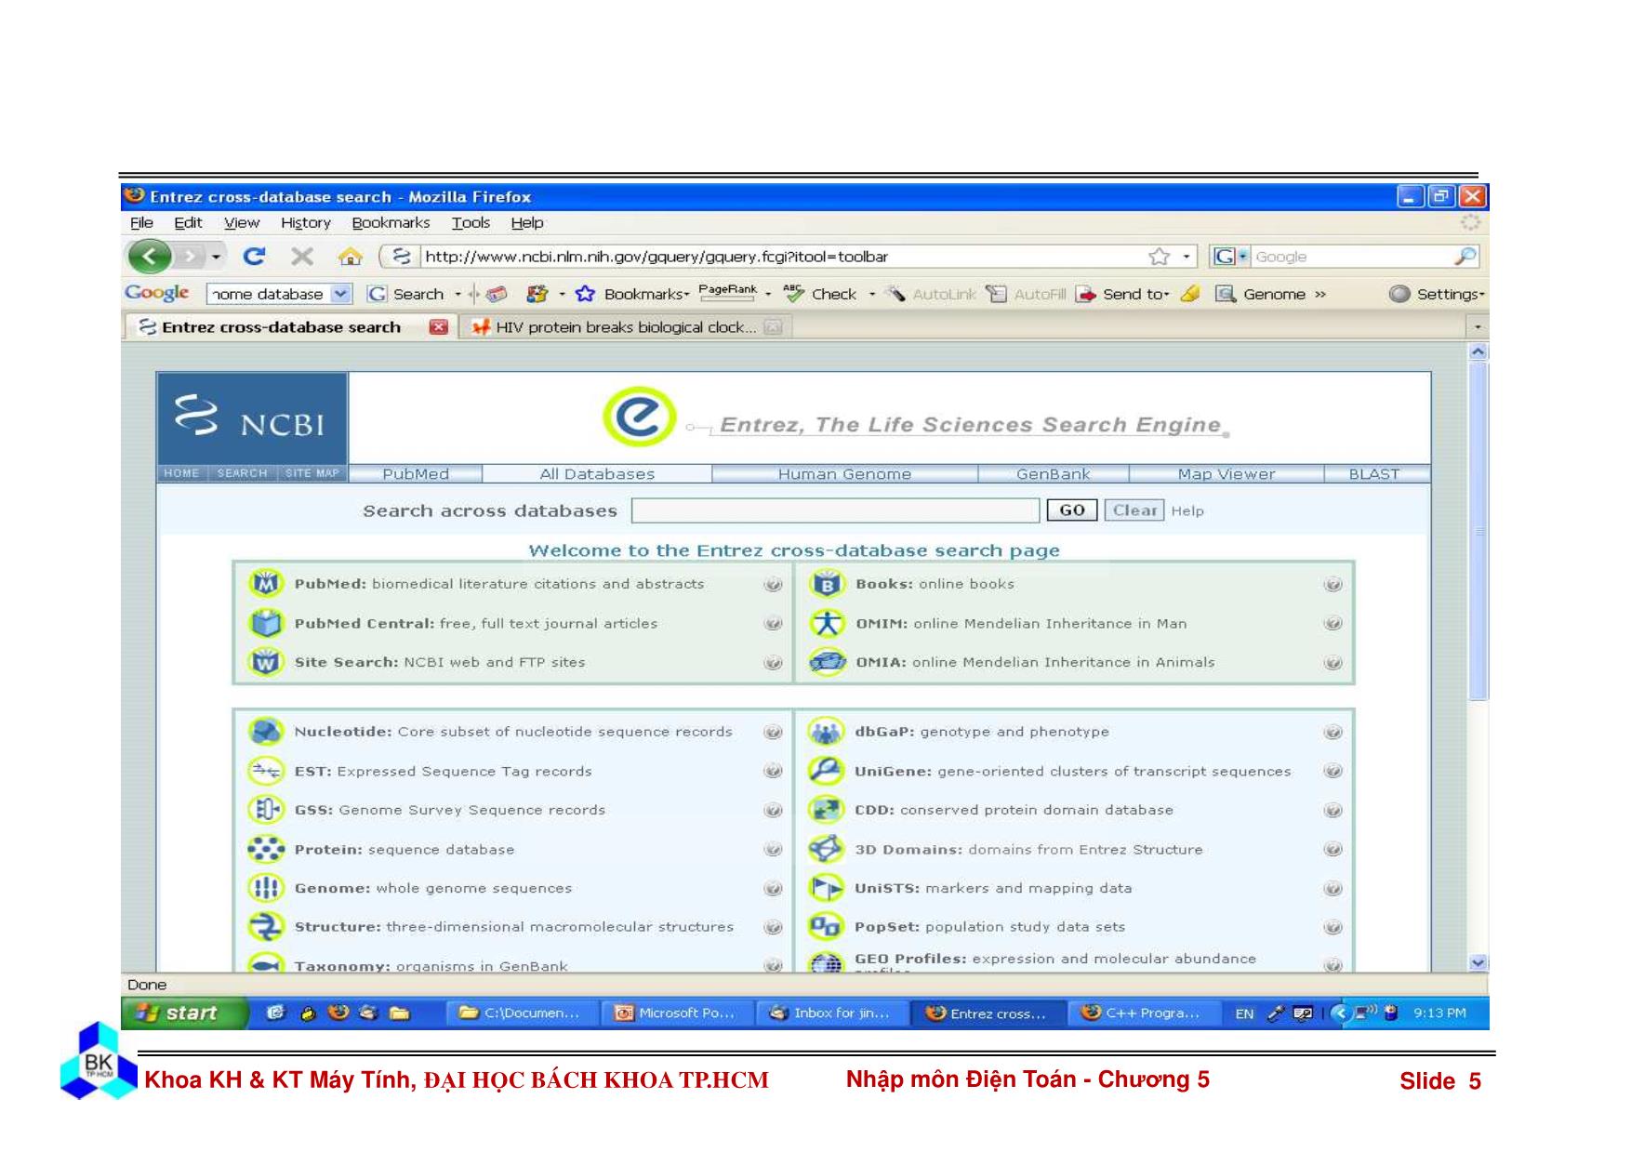The height and width of the screenshot is (1152, 1631).
Task: Open the CDD database icon
Action: tap(826, 810)
